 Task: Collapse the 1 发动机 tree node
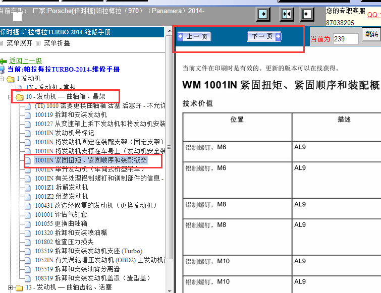tap(2, 79)
